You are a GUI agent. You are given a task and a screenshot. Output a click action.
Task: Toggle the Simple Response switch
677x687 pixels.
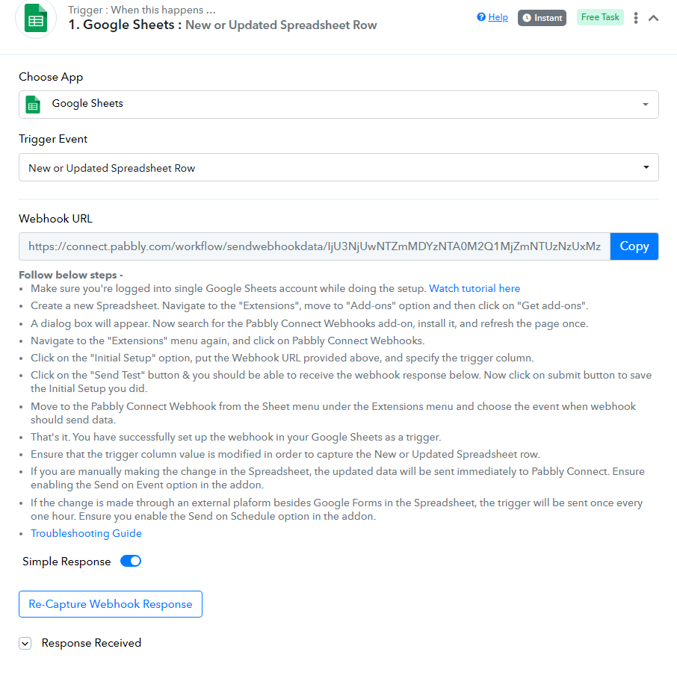point(131,562)
